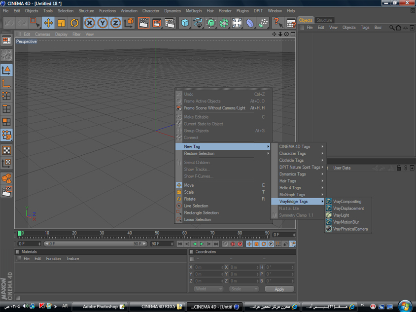Click Apply in the Coordinates panel
Viewport: 416px width, 312px height.
279,289
